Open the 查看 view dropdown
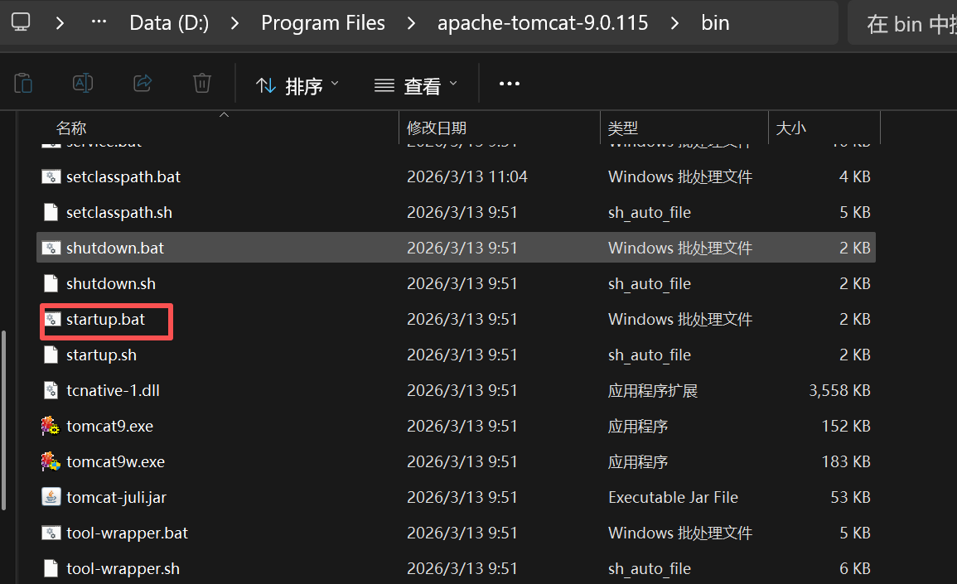The image size is (957, 584). click(416, 85)
